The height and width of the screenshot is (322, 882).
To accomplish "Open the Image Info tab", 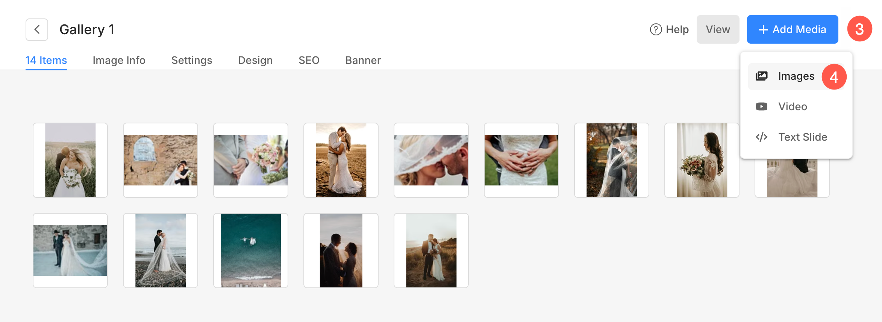I will pyautogui.click(x=119, y=60).
